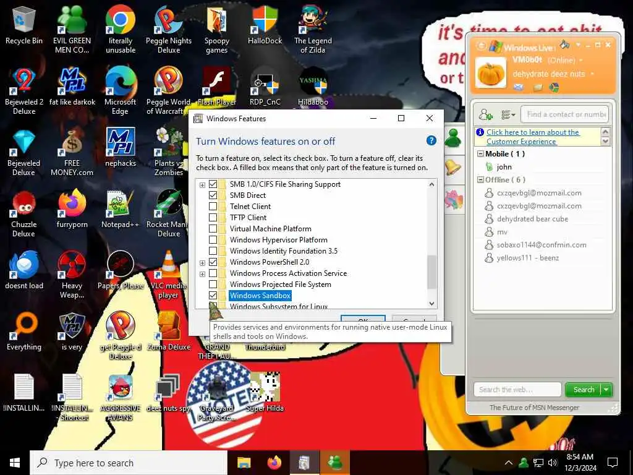This screenshot has height=475, width=633.
Task: Check Windows Identity Foundation 3.5
Action: click(213, 251)
